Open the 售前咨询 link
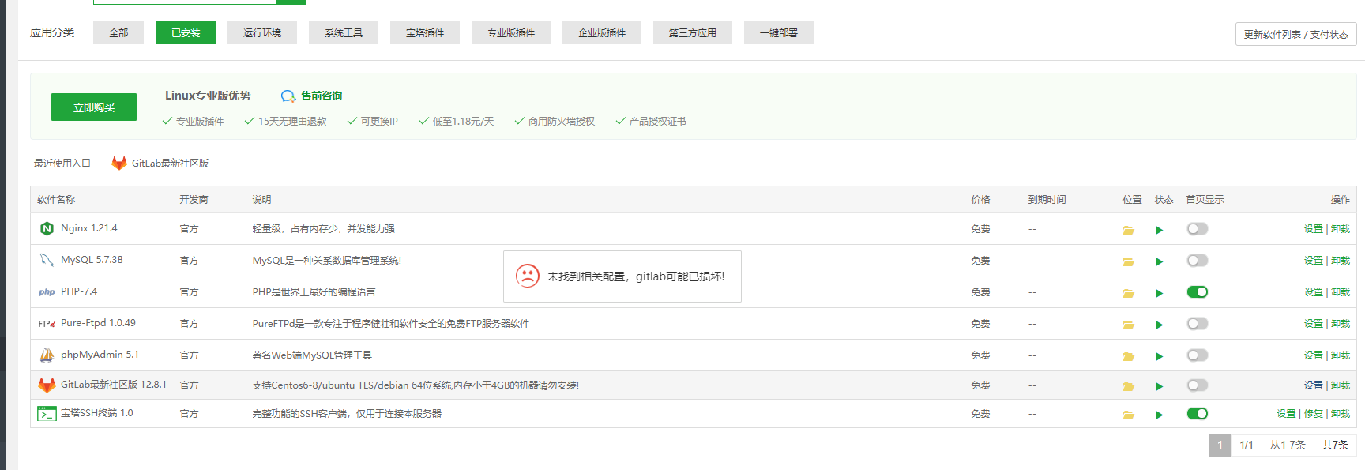This screenshot has height=470, width=1365. pyautogui.click(x=322, y=96)
